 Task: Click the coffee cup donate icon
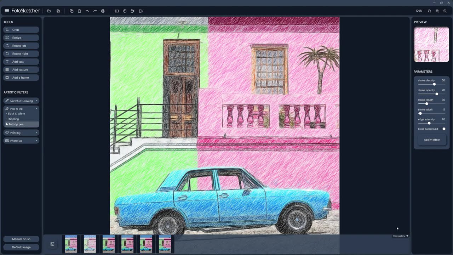coord(133,11)
